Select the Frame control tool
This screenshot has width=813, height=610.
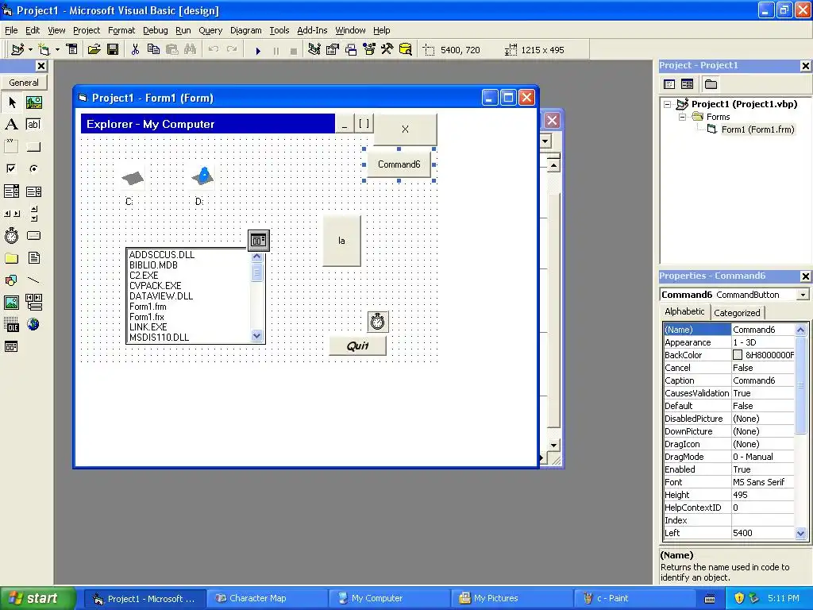click(11, 147)
